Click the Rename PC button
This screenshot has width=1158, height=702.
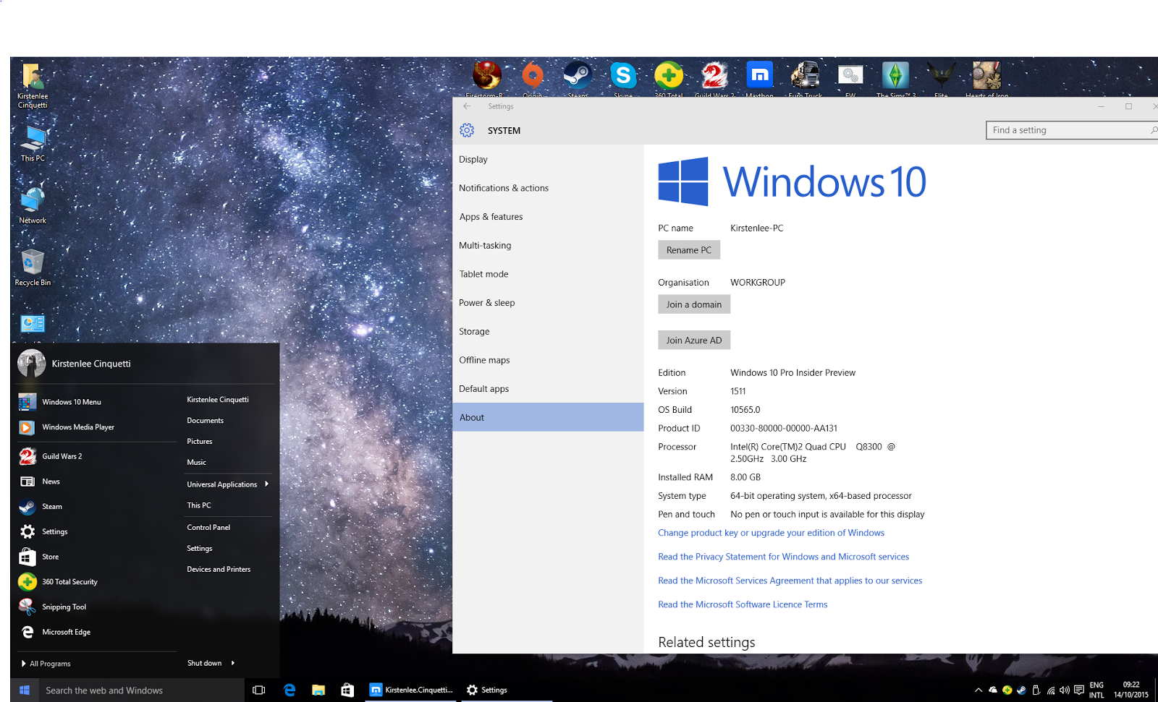(x=688, y=249)
